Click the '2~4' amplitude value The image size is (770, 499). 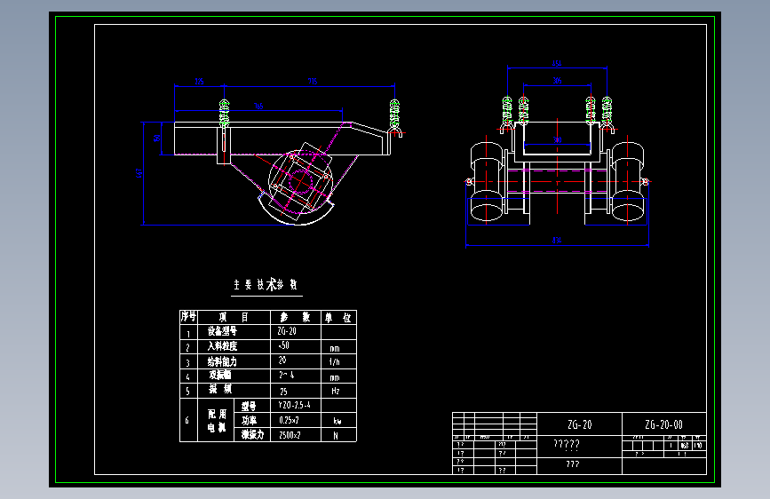coord(287,375)
